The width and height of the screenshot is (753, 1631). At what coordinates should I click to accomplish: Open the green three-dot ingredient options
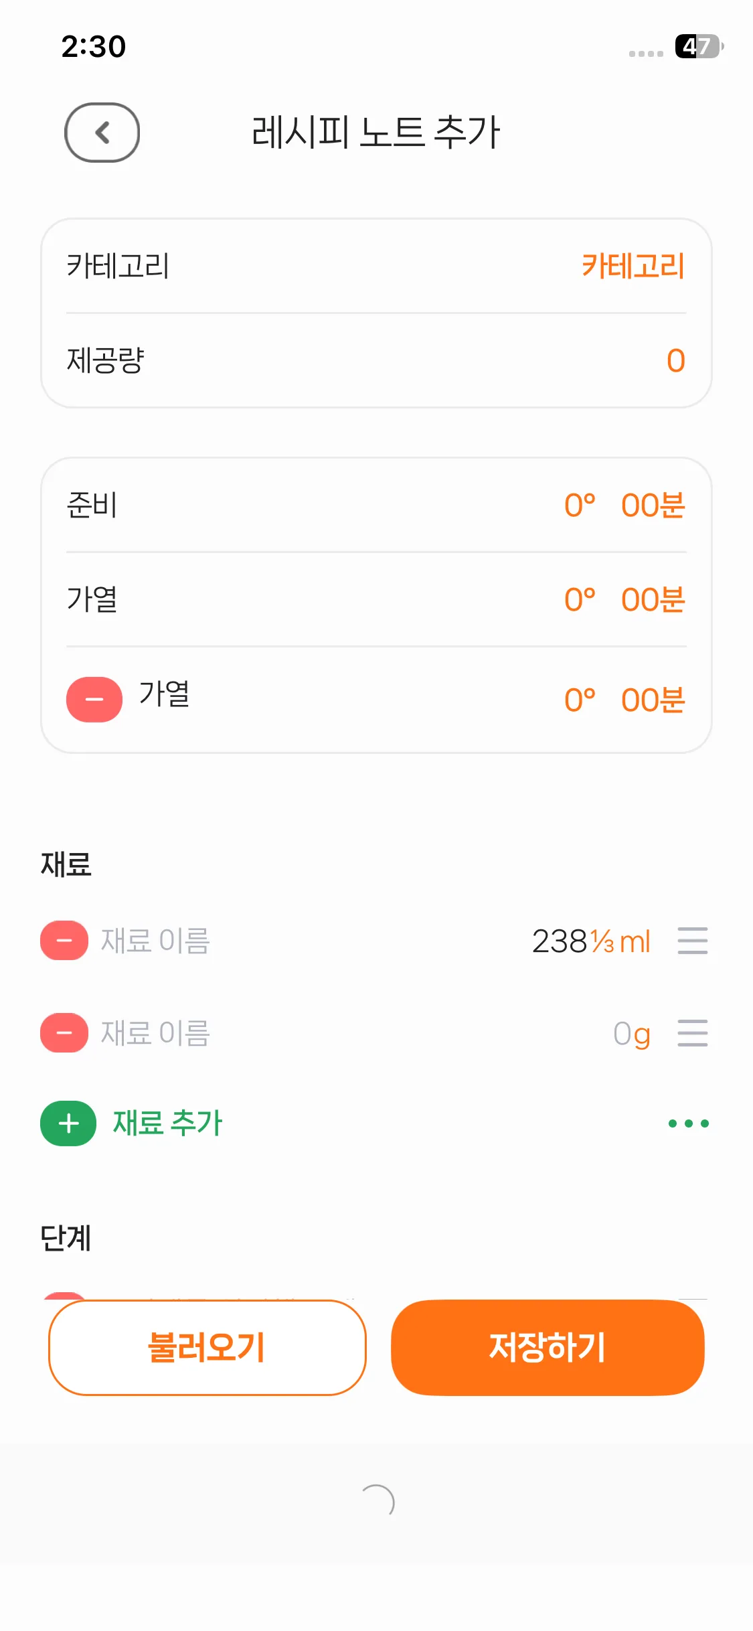(688, 1123)
